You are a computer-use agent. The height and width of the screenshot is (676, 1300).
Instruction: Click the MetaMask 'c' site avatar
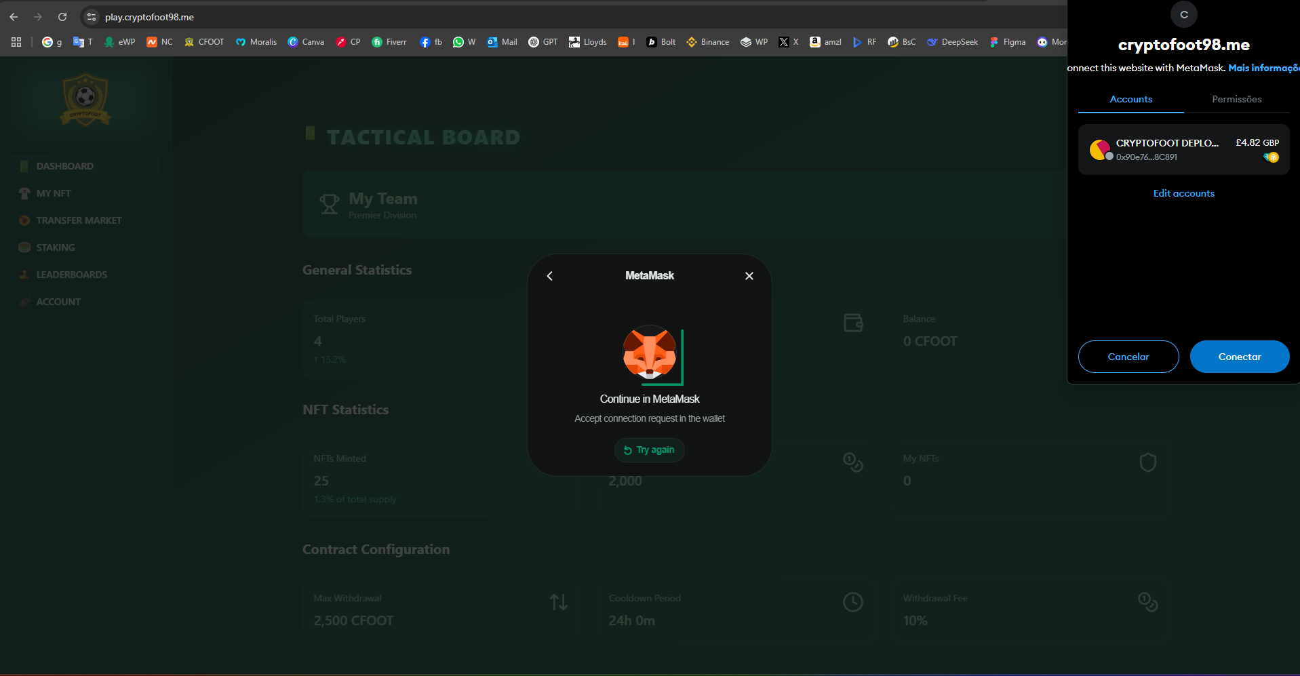tap(1184, 14)
